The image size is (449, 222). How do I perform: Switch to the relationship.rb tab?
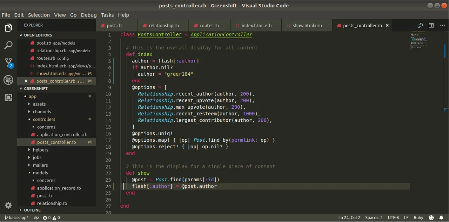(x=163, y=26)
